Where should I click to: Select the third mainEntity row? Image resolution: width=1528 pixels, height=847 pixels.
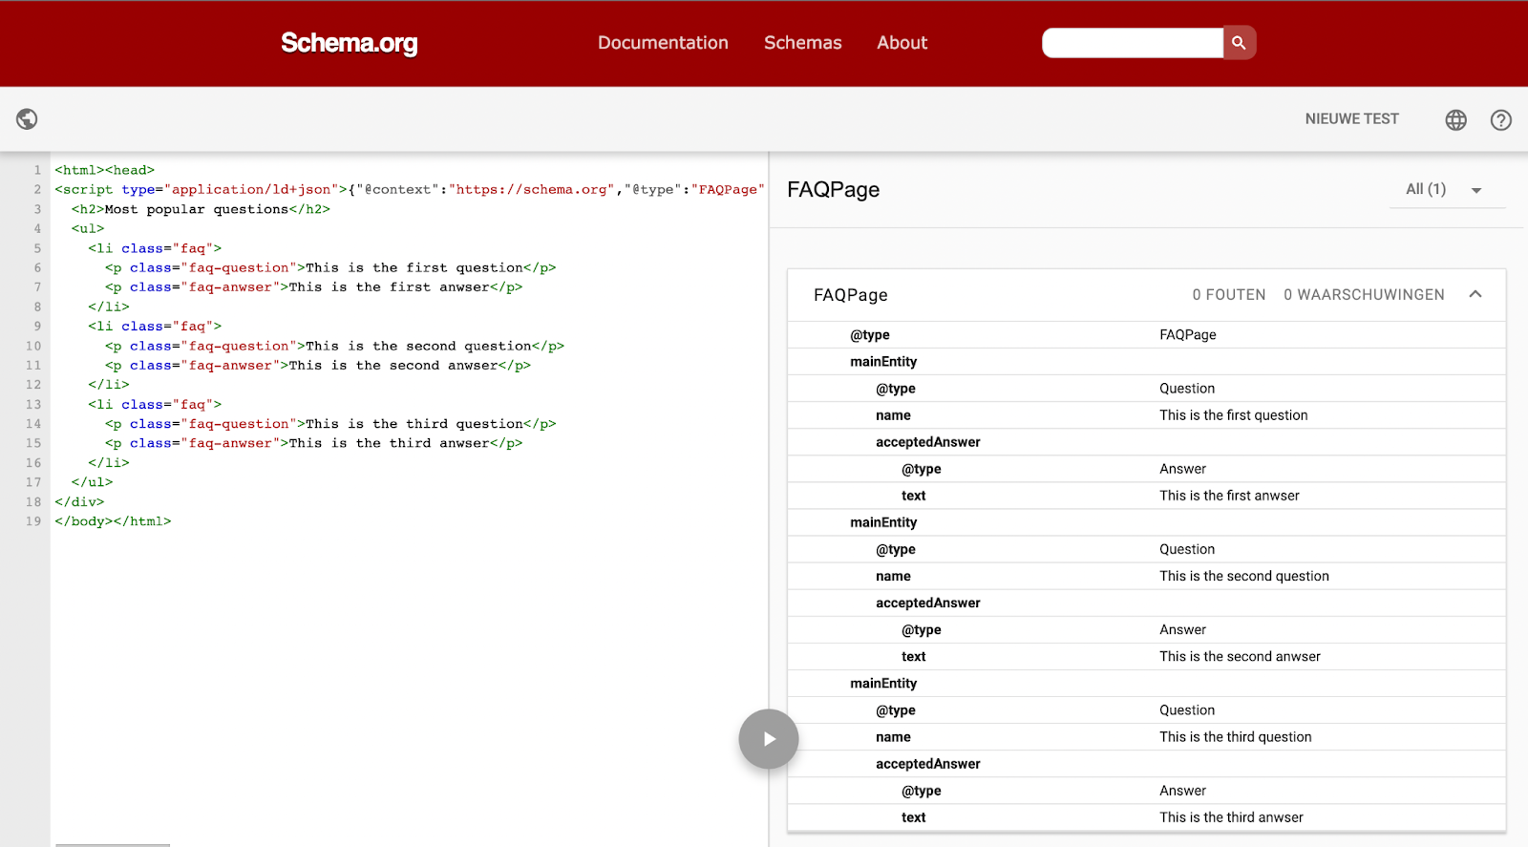click(883, 684)
